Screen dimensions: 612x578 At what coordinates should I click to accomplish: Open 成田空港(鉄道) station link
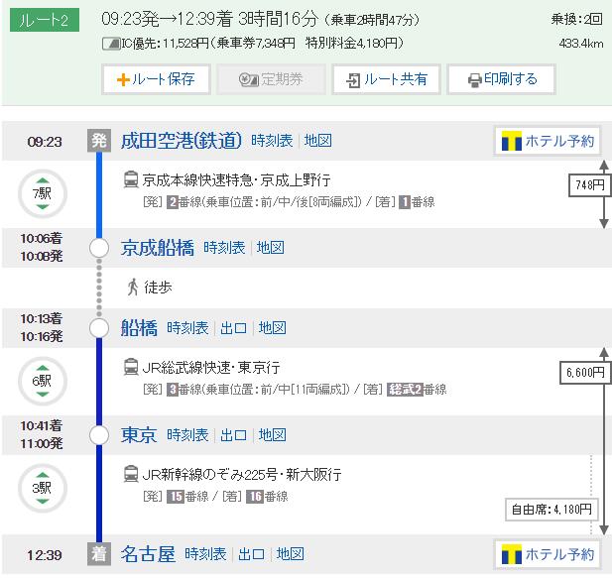(182, 141)
